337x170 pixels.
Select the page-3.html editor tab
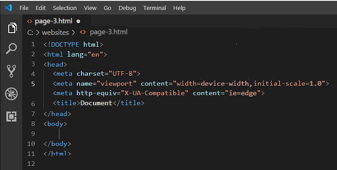[x=57, y=21]
